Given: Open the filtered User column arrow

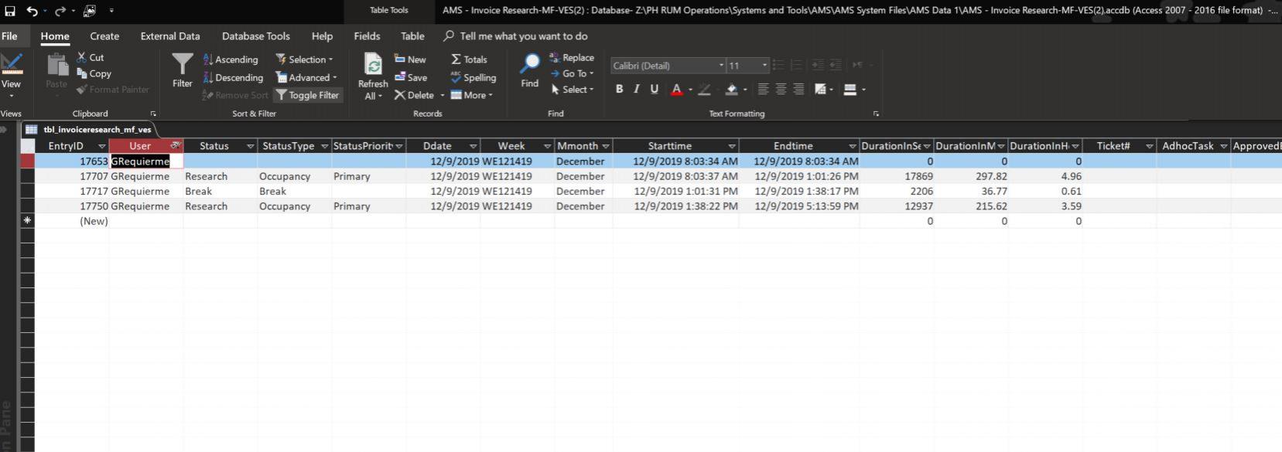Looking at the screenshot, I should [176, 146].
